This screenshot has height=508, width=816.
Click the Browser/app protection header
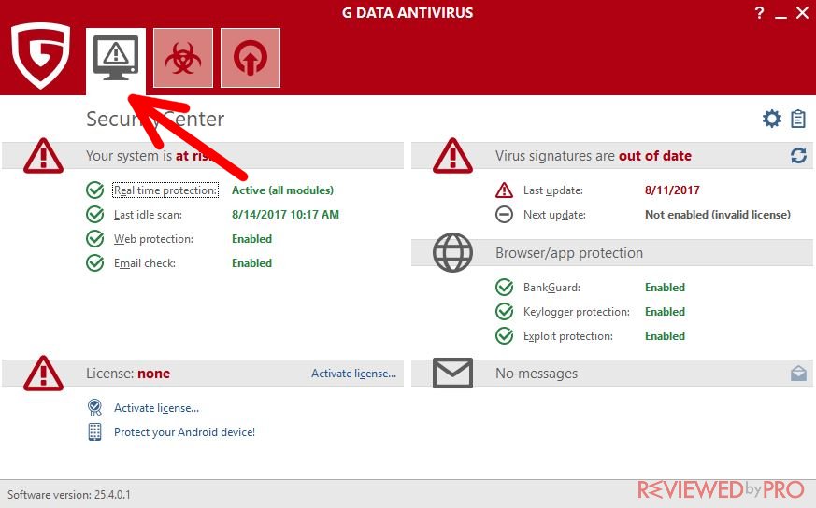click(569, 253)
